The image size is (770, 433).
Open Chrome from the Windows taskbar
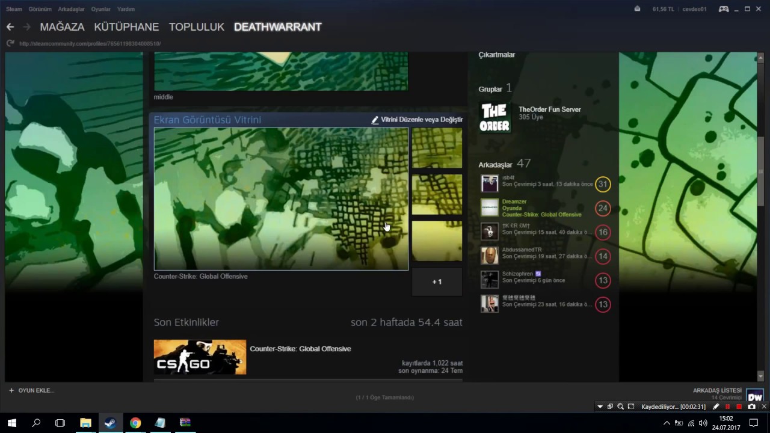tap(135, 423)
